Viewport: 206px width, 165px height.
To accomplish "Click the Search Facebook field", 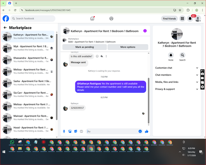I will [x=33, y=19].
